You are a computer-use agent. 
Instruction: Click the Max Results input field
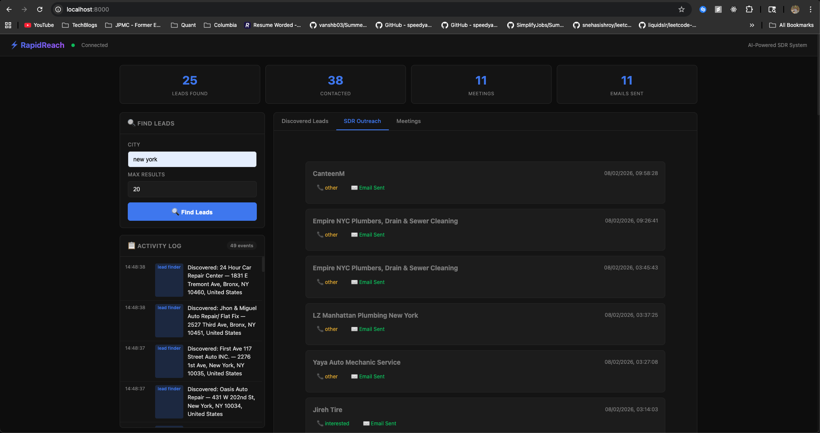192,189
